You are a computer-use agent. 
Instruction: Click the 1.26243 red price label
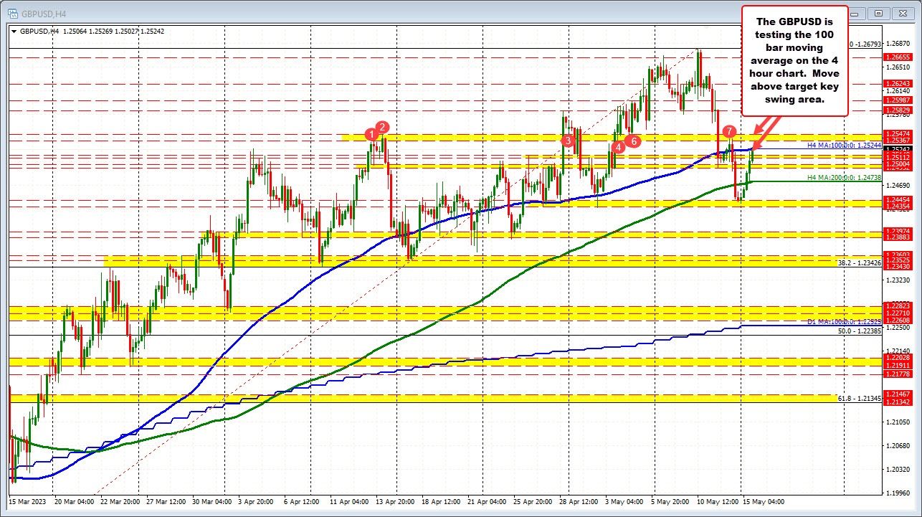[x=898, y=83]
